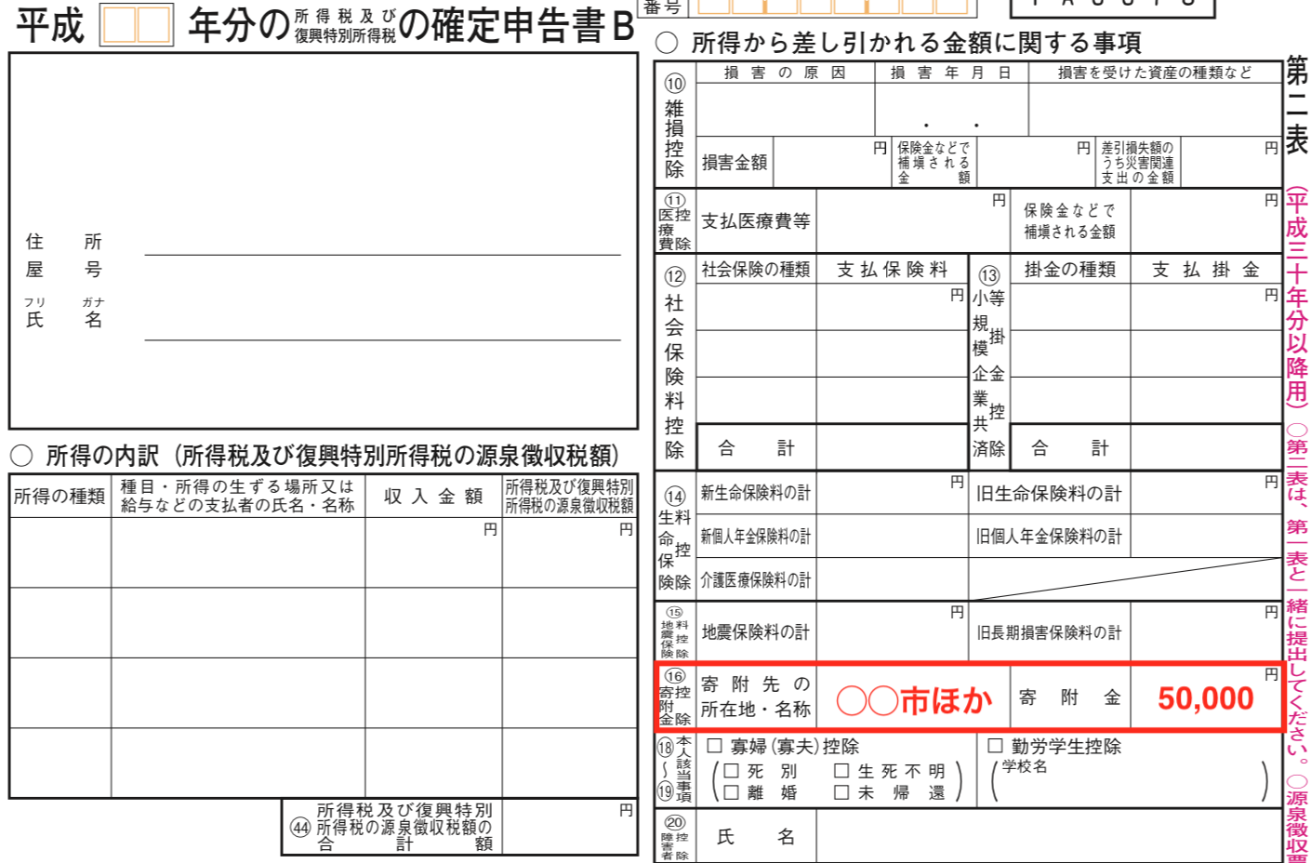The height and width of the screenshot is (863, 1311).
Task: Click the 種目・所得の生ずる場所 column header
Action: (238, 496)
